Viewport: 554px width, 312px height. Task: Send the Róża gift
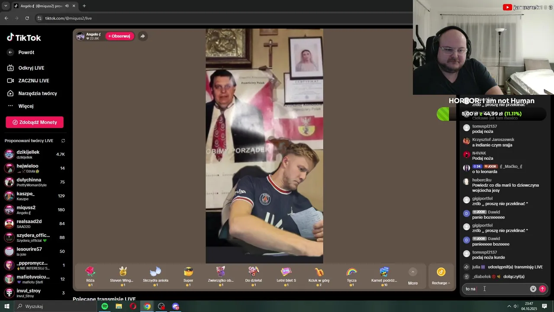[x=90, y=276]
